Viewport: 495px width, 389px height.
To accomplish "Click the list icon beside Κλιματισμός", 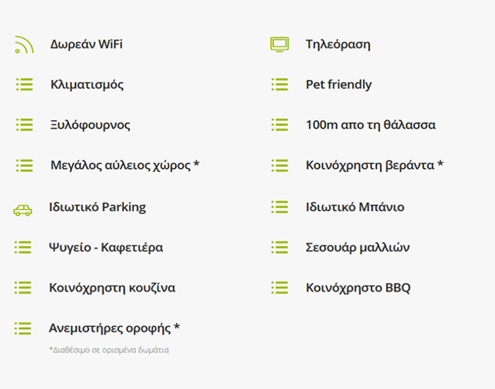I will (24, 85).
